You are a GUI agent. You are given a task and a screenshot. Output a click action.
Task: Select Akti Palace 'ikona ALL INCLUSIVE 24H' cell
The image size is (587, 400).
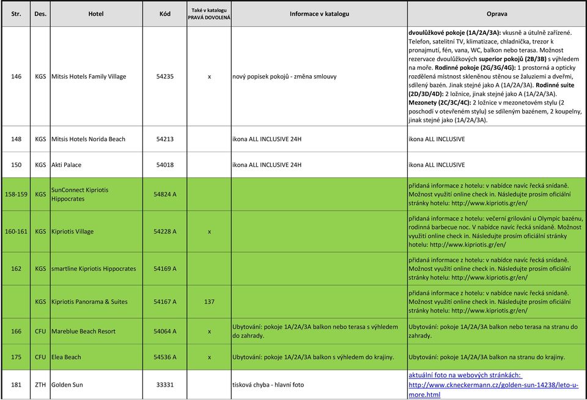(319, 165)
